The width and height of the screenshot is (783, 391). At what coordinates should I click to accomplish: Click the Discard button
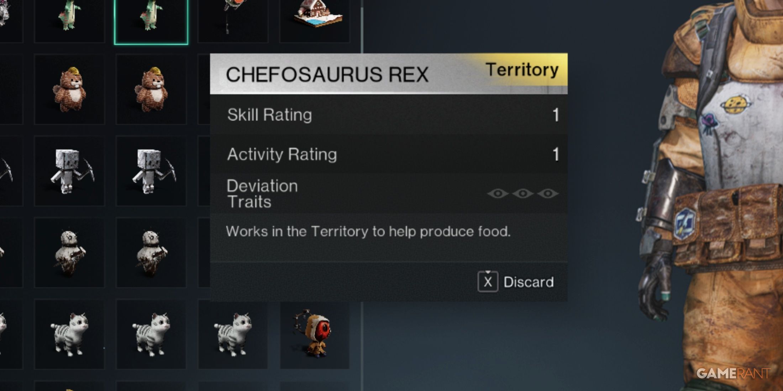[516, 282]
